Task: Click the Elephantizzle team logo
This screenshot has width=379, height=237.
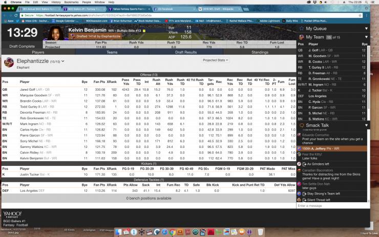Action: pos(9,62)
